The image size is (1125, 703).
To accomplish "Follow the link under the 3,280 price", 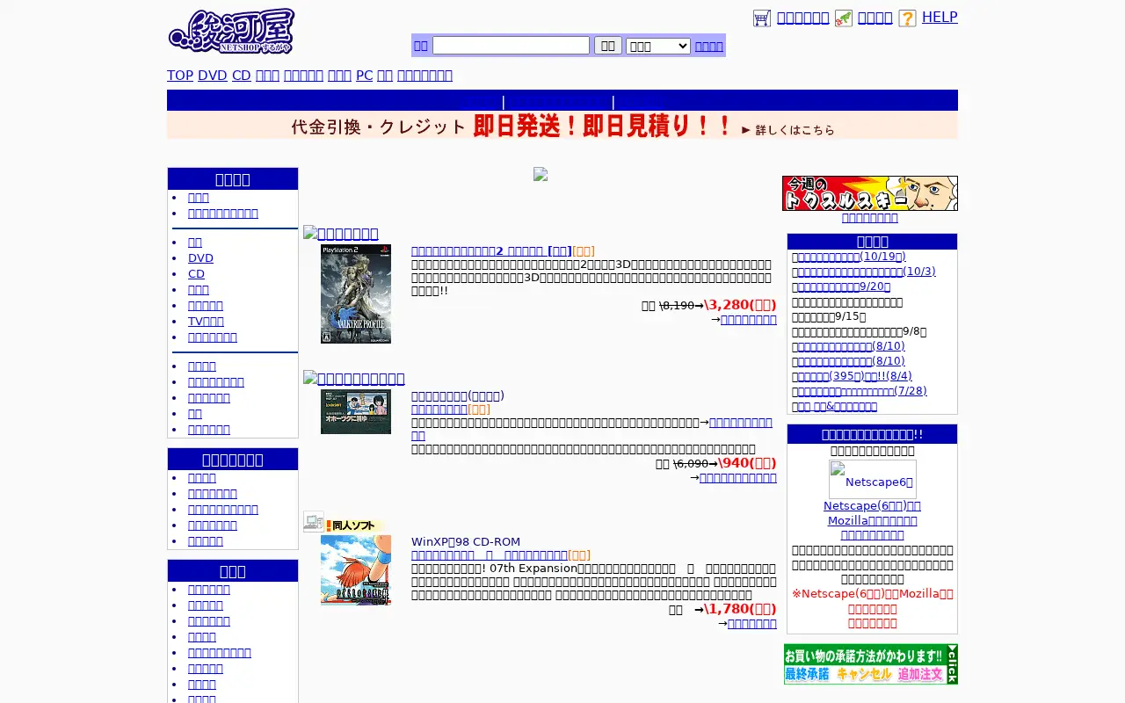I will pos(749,320).
